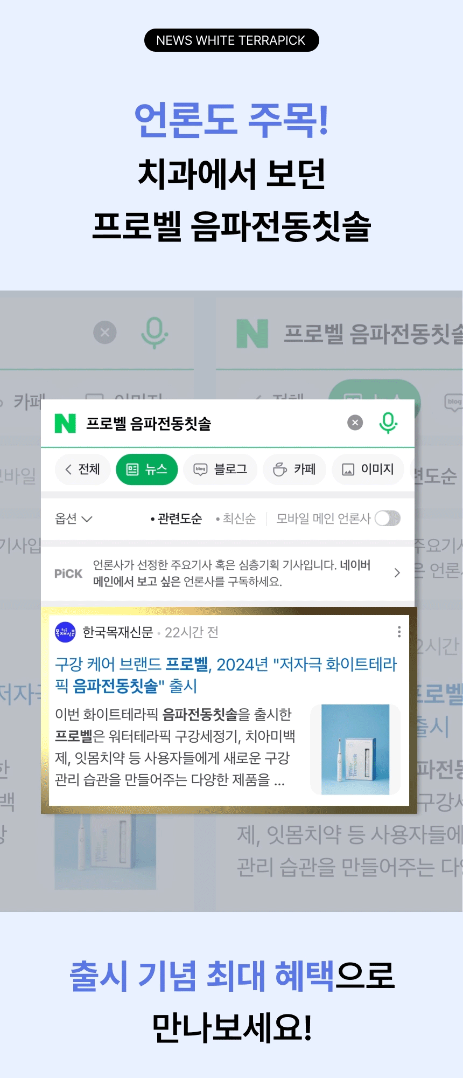The width and height of the screenshot is (463, 1078).
Task: Select 최신순 sorting option
Action: [x=236, y=519]
